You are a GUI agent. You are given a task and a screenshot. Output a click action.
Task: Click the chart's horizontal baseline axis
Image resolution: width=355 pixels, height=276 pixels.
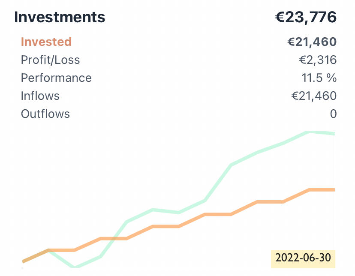coord(146,268)
